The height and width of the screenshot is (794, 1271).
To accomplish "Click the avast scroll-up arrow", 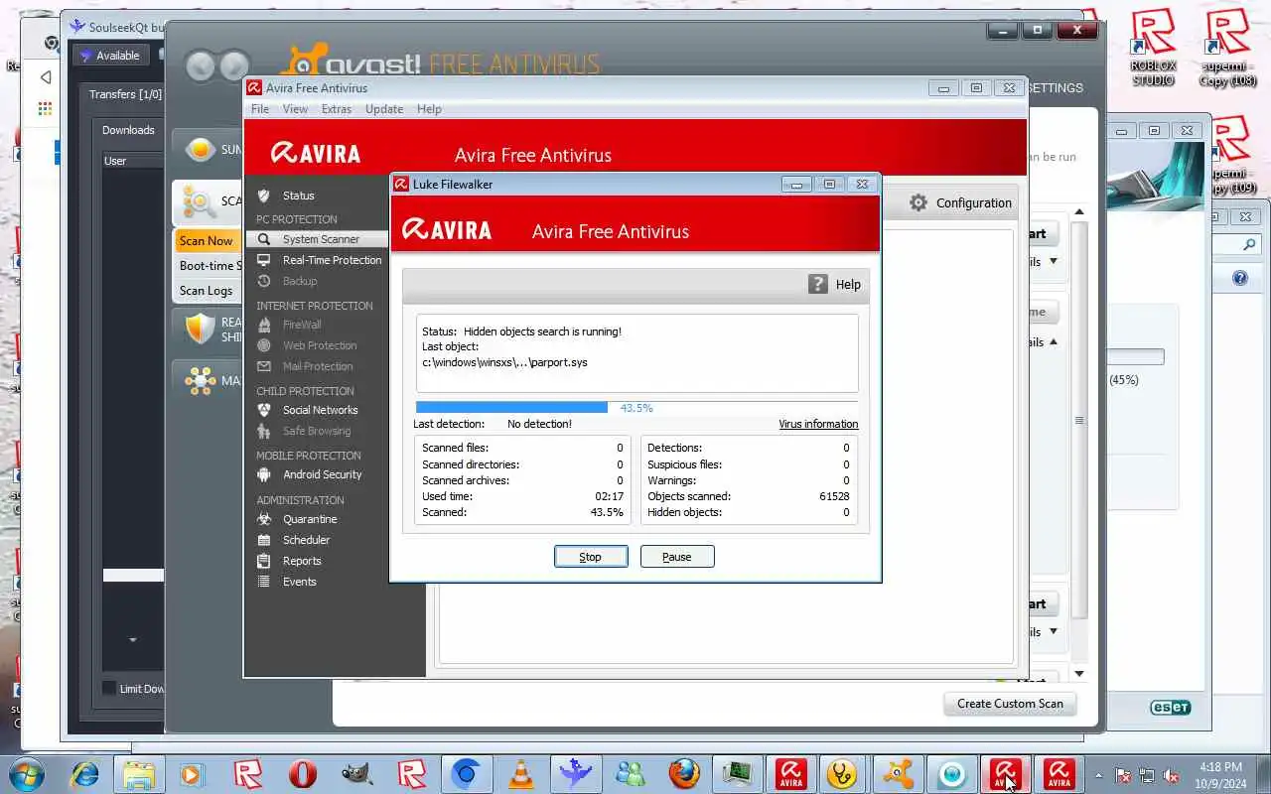I will click(1079, 212).
